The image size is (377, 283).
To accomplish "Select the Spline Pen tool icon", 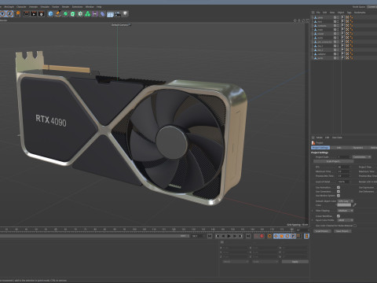I will point(58,13).
